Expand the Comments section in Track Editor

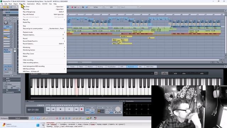(x=4, y=92)
